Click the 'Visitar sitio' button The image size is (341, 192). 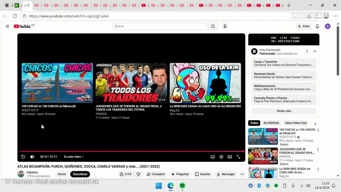click(x=284, y=111)
